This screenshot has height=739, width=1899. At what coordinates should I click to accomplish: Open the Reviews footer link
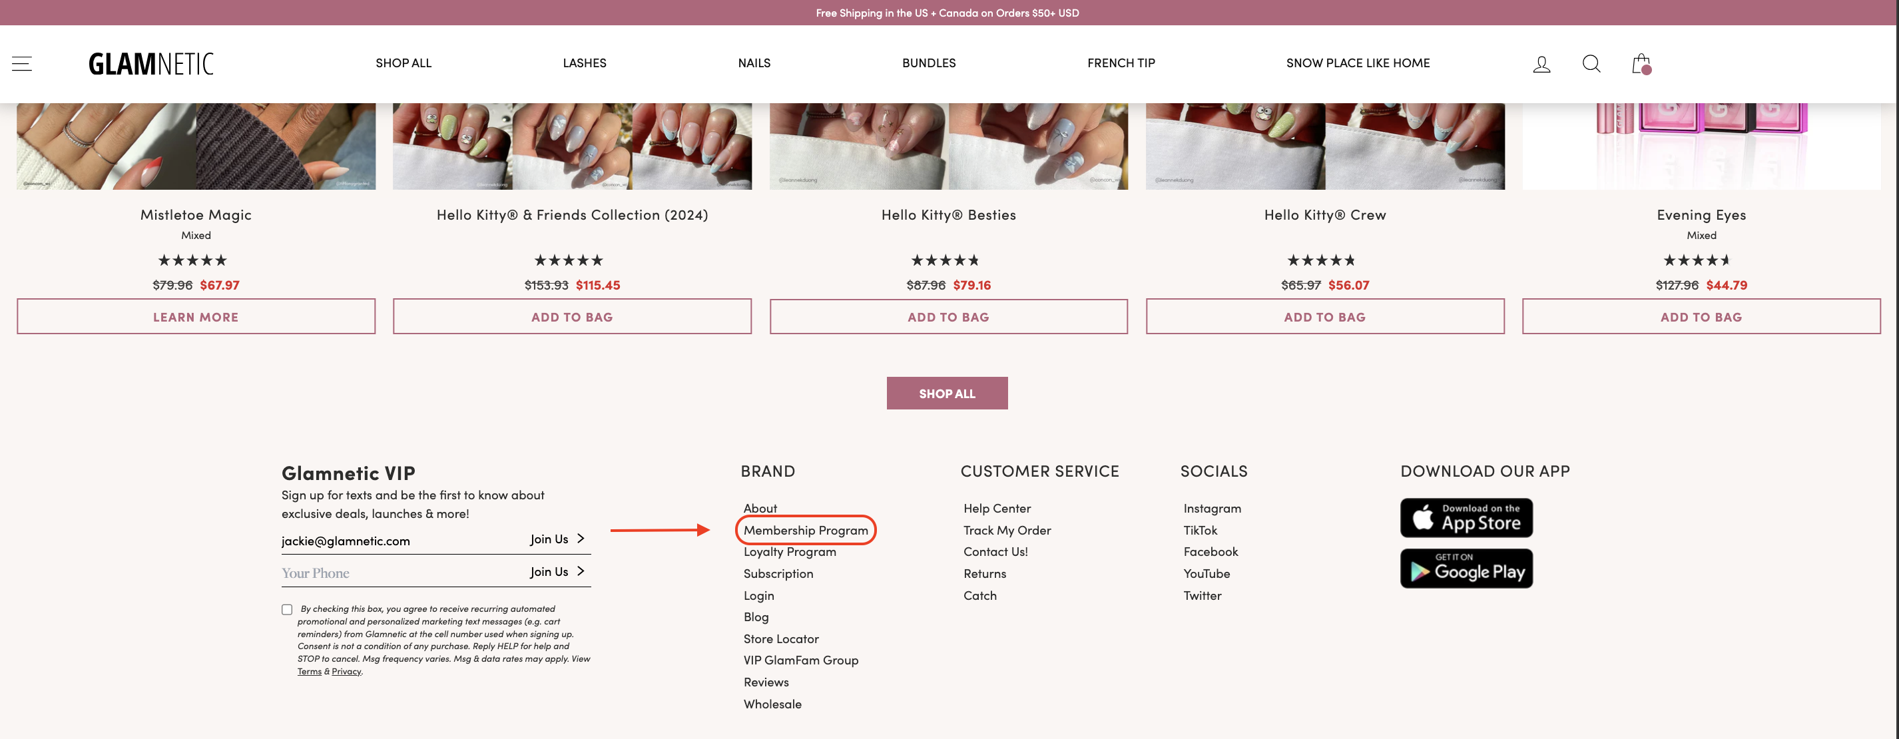coord(766,682)
